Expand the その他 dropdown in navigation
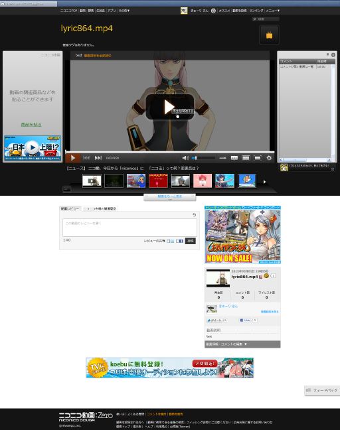 [124, 11]
